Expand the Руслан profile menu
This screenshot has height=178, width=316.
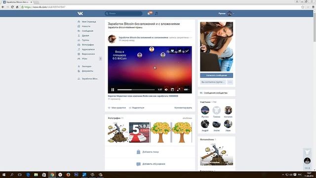tap(226, 13)
